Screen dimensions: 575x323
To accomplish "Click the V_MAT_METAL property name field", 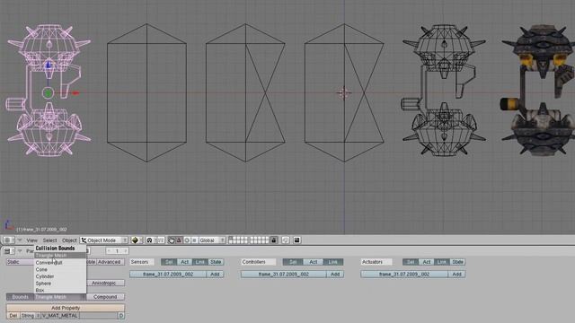I will pyautogui.click(x=60, y=316).
